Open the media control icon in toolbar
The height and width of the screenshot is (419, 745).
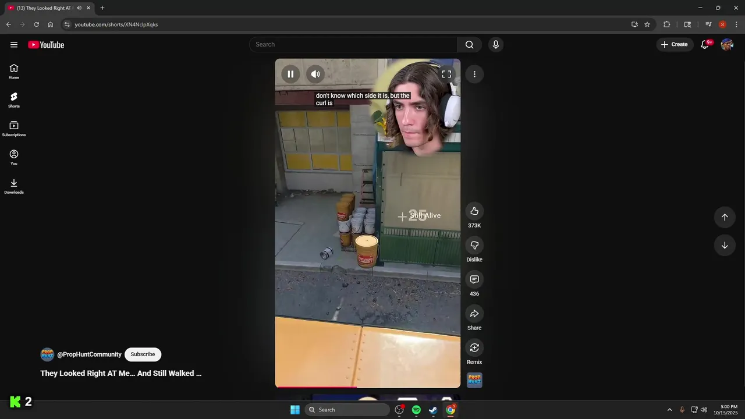pyautogui.click(x=708, y=24)
